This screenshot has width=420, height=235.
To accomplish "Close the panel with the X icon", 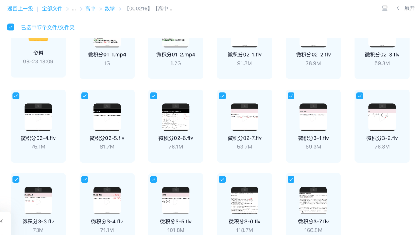I will pos(2,221).
